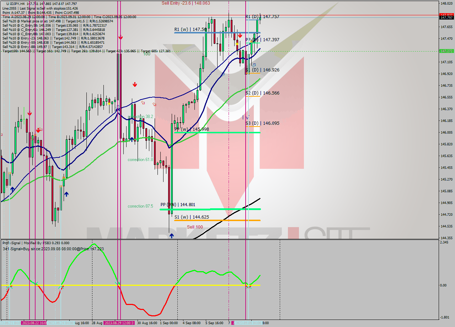Image resolution: width=455 pixels, height=327 pixels.
Task: Select the '4 Sep 08:00' time axis label
Action: coord(192,323)
